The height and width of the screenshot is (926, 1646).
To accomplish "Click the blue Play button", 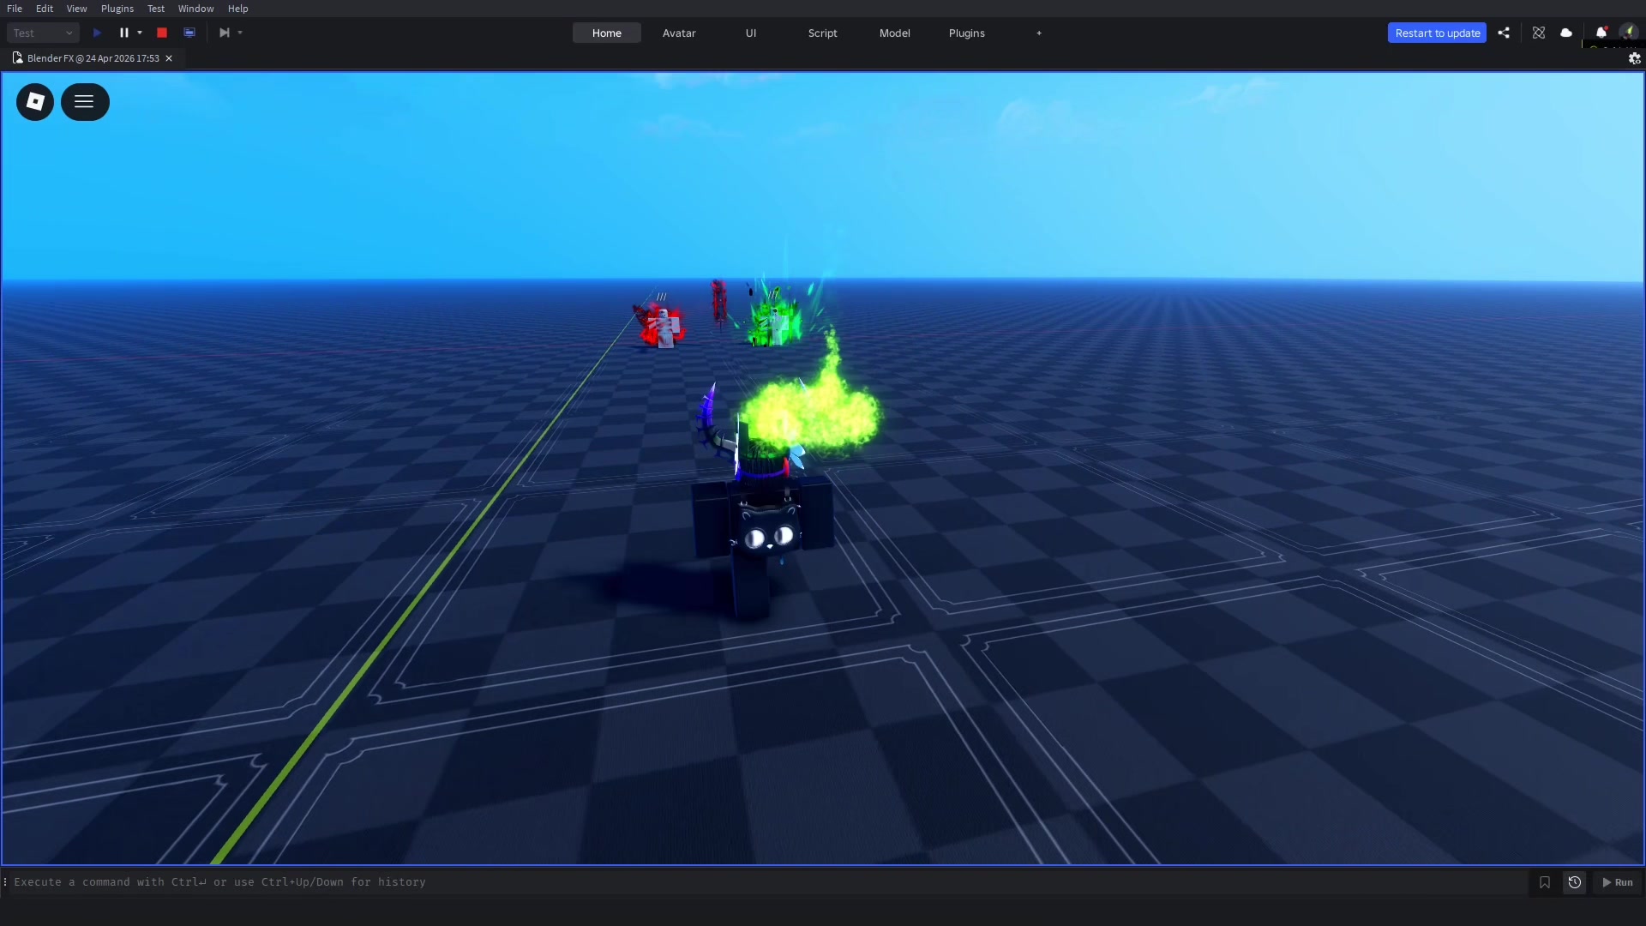I will coord(97,33).
